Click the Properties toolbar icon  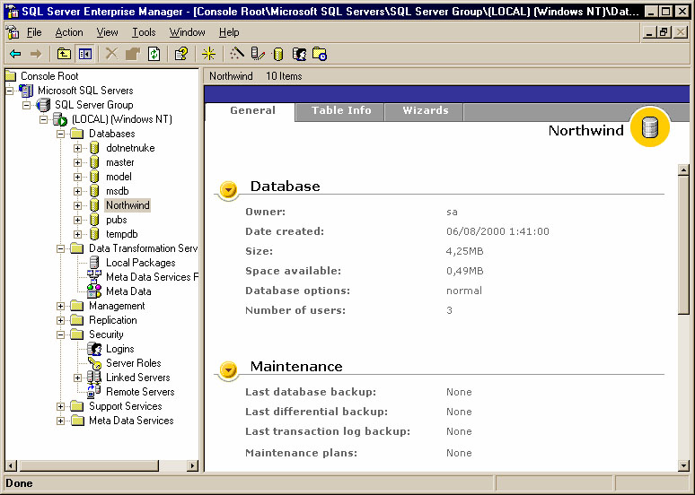tap(133, 54)
